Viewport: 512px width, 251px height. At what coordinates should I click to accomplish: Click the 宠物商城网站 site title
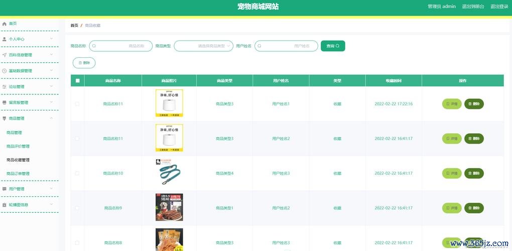click(258, 7)
